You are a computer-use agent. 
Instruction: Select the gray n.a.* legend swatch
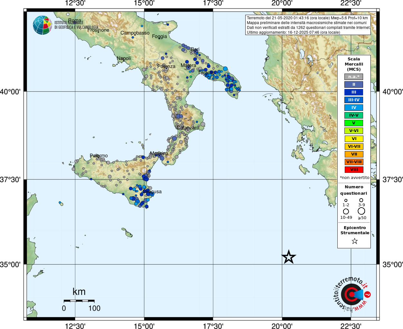pyautogui.click(x=354, y=77)
